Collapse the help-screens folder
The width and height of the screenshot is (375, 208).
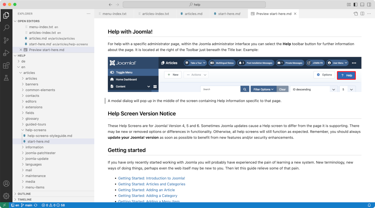36,130
